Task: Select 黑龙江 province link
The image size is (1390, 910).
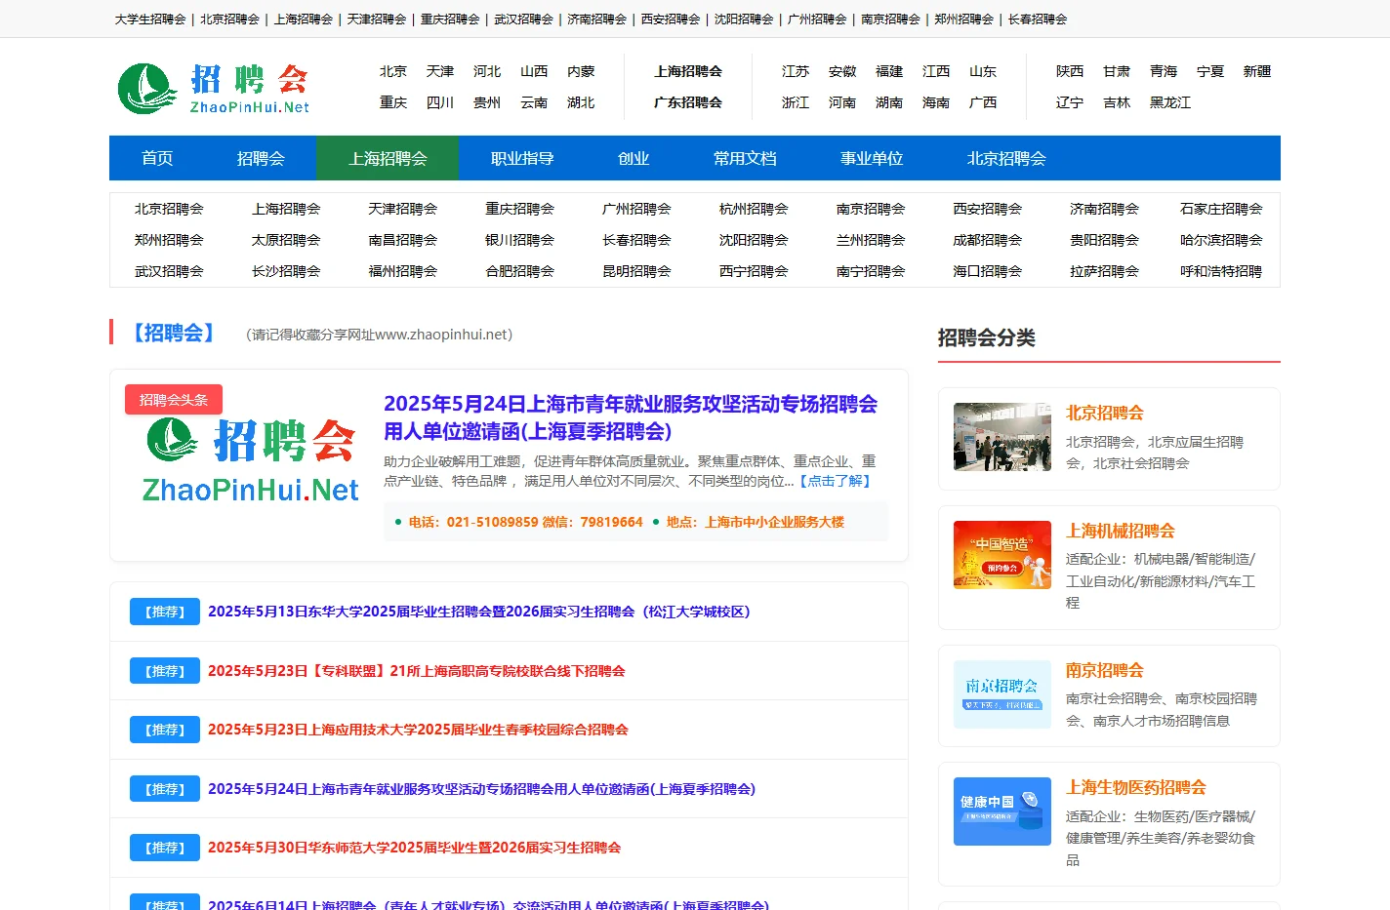Action: coord(1170,102)
